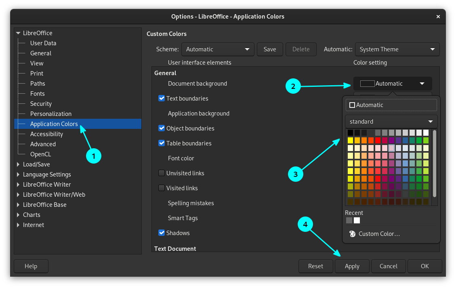Expand the Load/Save section
The width and height of the screenshot is (456, 288).
pos(18,164)
